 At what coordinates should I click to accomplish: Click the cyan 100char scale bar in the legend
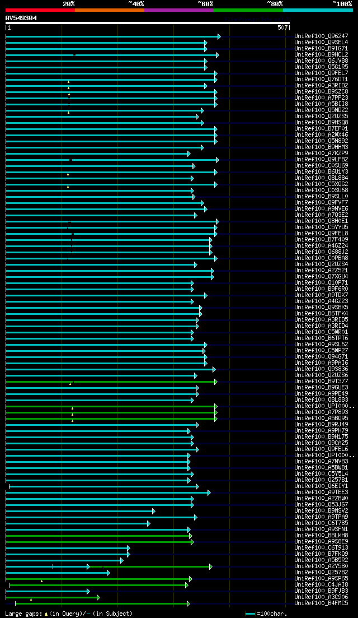pos(250,614)
